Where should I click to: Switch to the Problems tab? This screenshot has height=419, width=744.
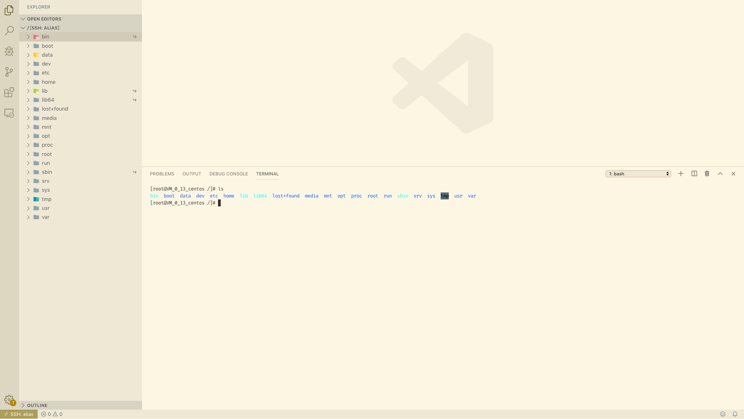pyautogui.click(x=162, y=174)
